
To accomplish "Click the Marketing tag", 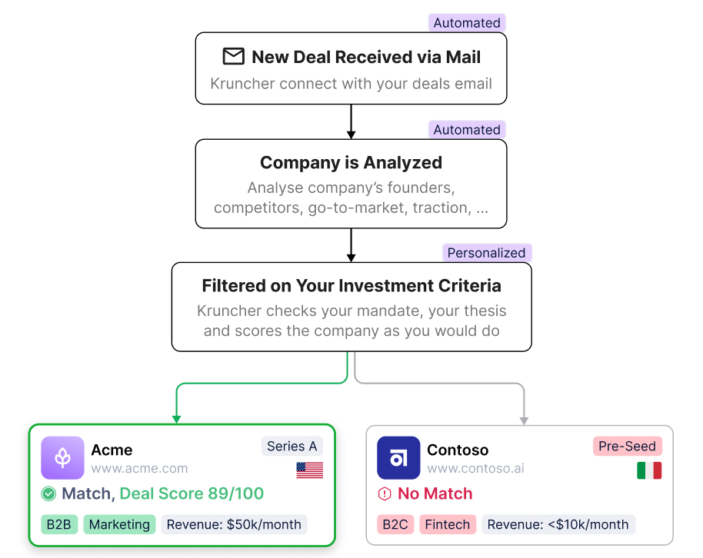I will pyautogui.click(x=119, y=525).
